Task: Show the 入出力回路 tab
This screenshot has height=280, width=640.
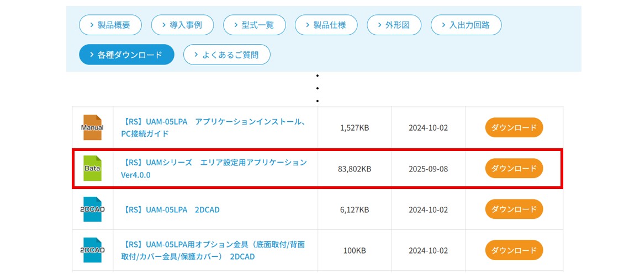Action: [466, 25]
